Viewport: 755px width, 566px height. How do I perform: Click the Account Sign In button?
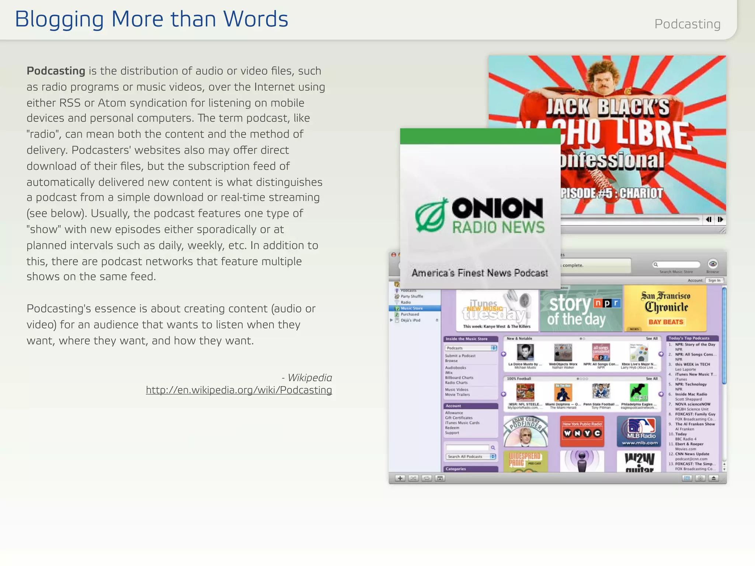coord(714,280)
